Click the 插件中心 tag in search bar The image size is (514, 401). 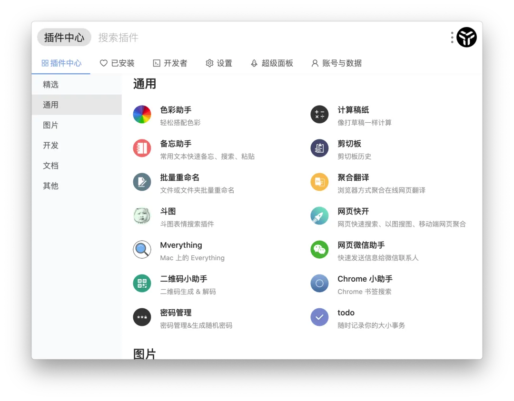[64, 38]
